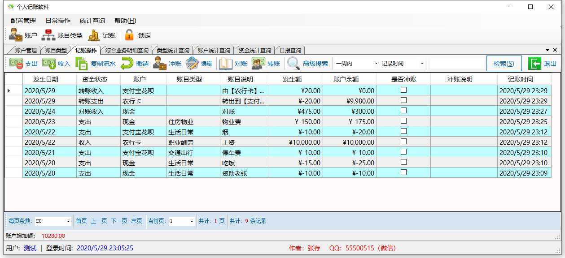
Task: Select the row selector of first record
Action: [13, 90]
